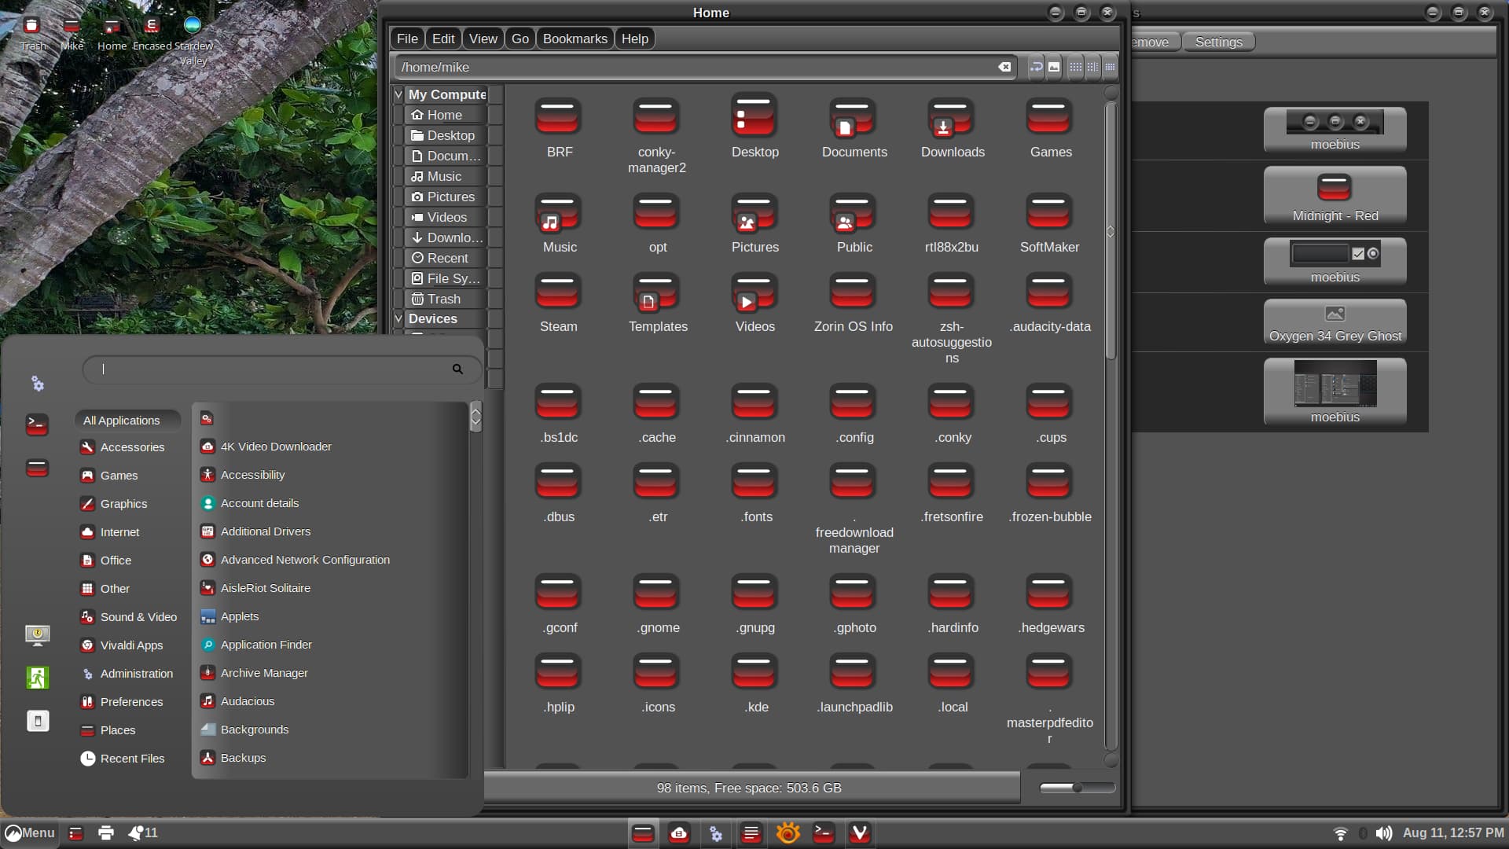1509x849 pixels.
Task: Open the Downloads folder icon
Action: click(x=952, y=127)
